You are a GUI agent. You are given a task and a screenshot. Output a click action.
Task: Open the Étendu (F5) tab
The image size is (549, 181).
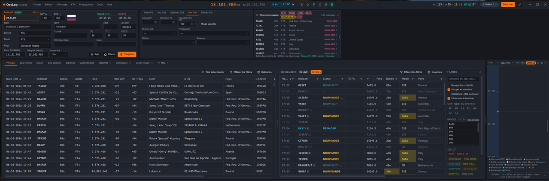206,12
